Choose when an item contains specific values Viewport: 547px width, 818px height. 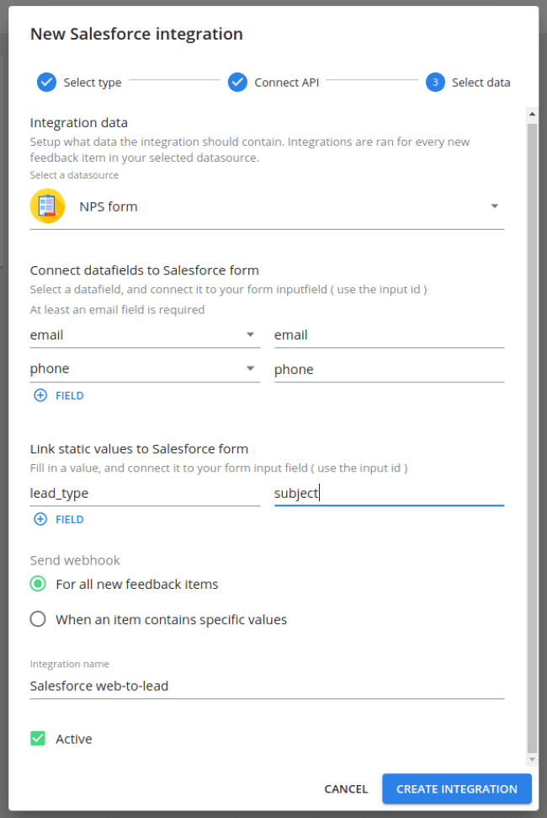[37, 619]
